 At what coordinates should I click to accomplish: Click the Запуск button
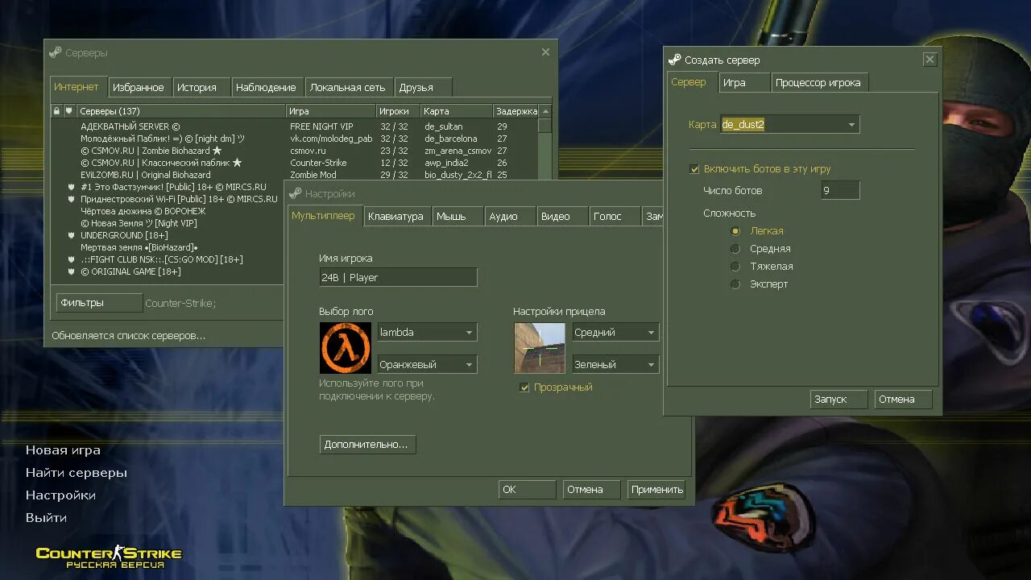click(838, 400)
